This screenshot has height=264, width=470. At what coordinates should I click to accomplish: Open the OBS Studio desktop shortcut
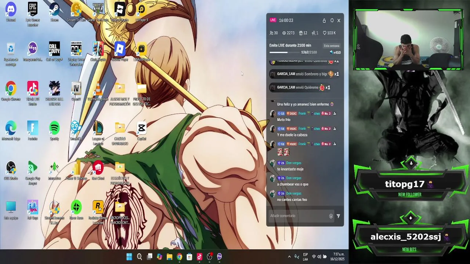[11, 170]
